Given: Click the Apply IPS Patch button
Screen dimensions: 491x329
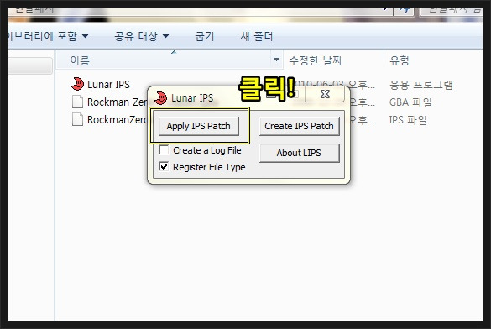Looking at the screenshot, I should coord(199,126).
